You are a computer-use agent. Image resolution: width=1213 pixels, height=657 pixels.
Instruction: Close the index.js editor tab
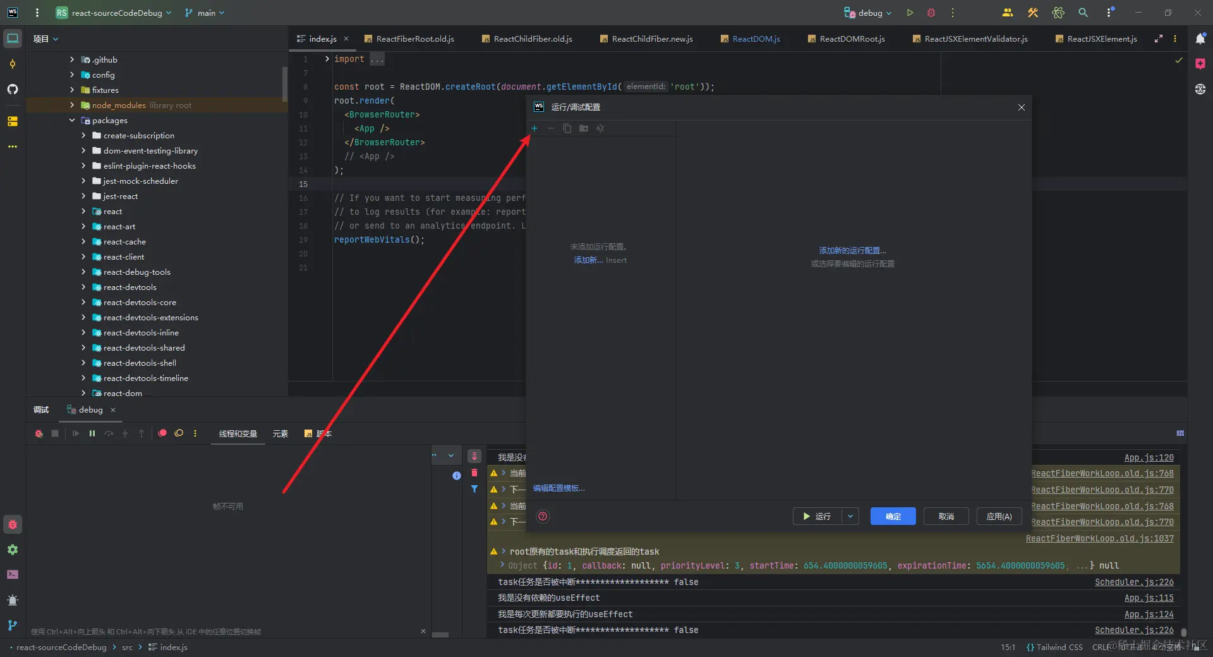point(346,39)
